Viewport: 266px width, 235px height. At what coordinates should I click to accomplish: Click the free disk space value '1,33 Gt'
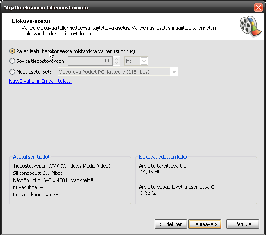(x=148, y=193)
